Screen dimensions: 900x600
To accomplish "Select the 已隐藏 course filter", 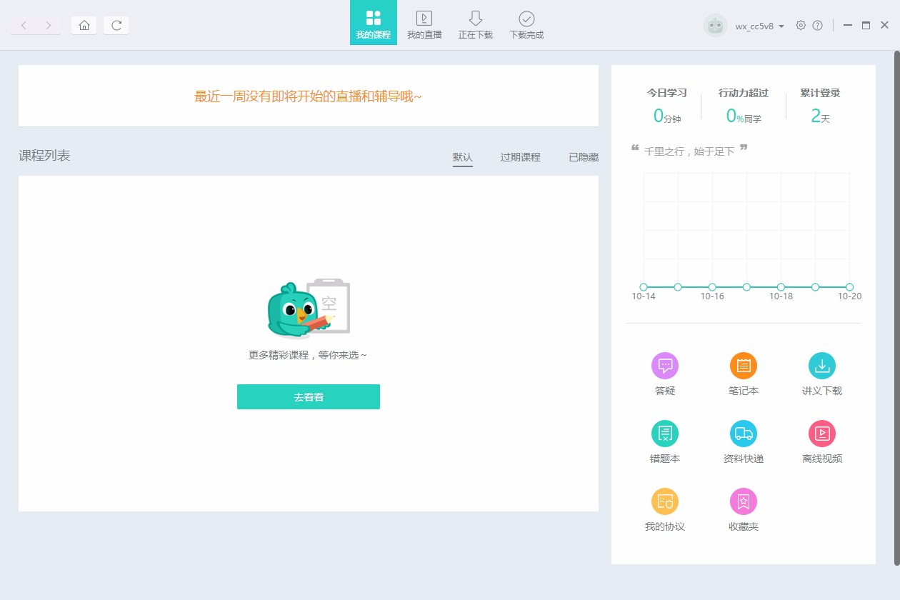I will click(x=584, y=157).
